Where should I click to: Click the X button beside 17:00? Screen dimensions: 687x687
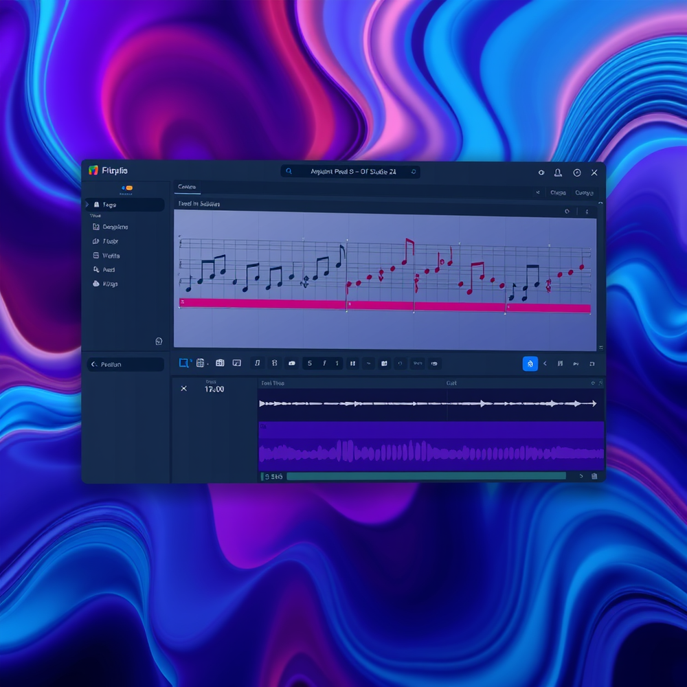183,389
